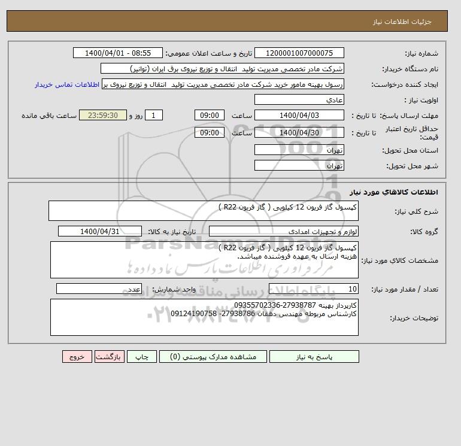Click the unit of measure field عدد
The height and width of the screenshot is (446, 461).
click(99, 289)
